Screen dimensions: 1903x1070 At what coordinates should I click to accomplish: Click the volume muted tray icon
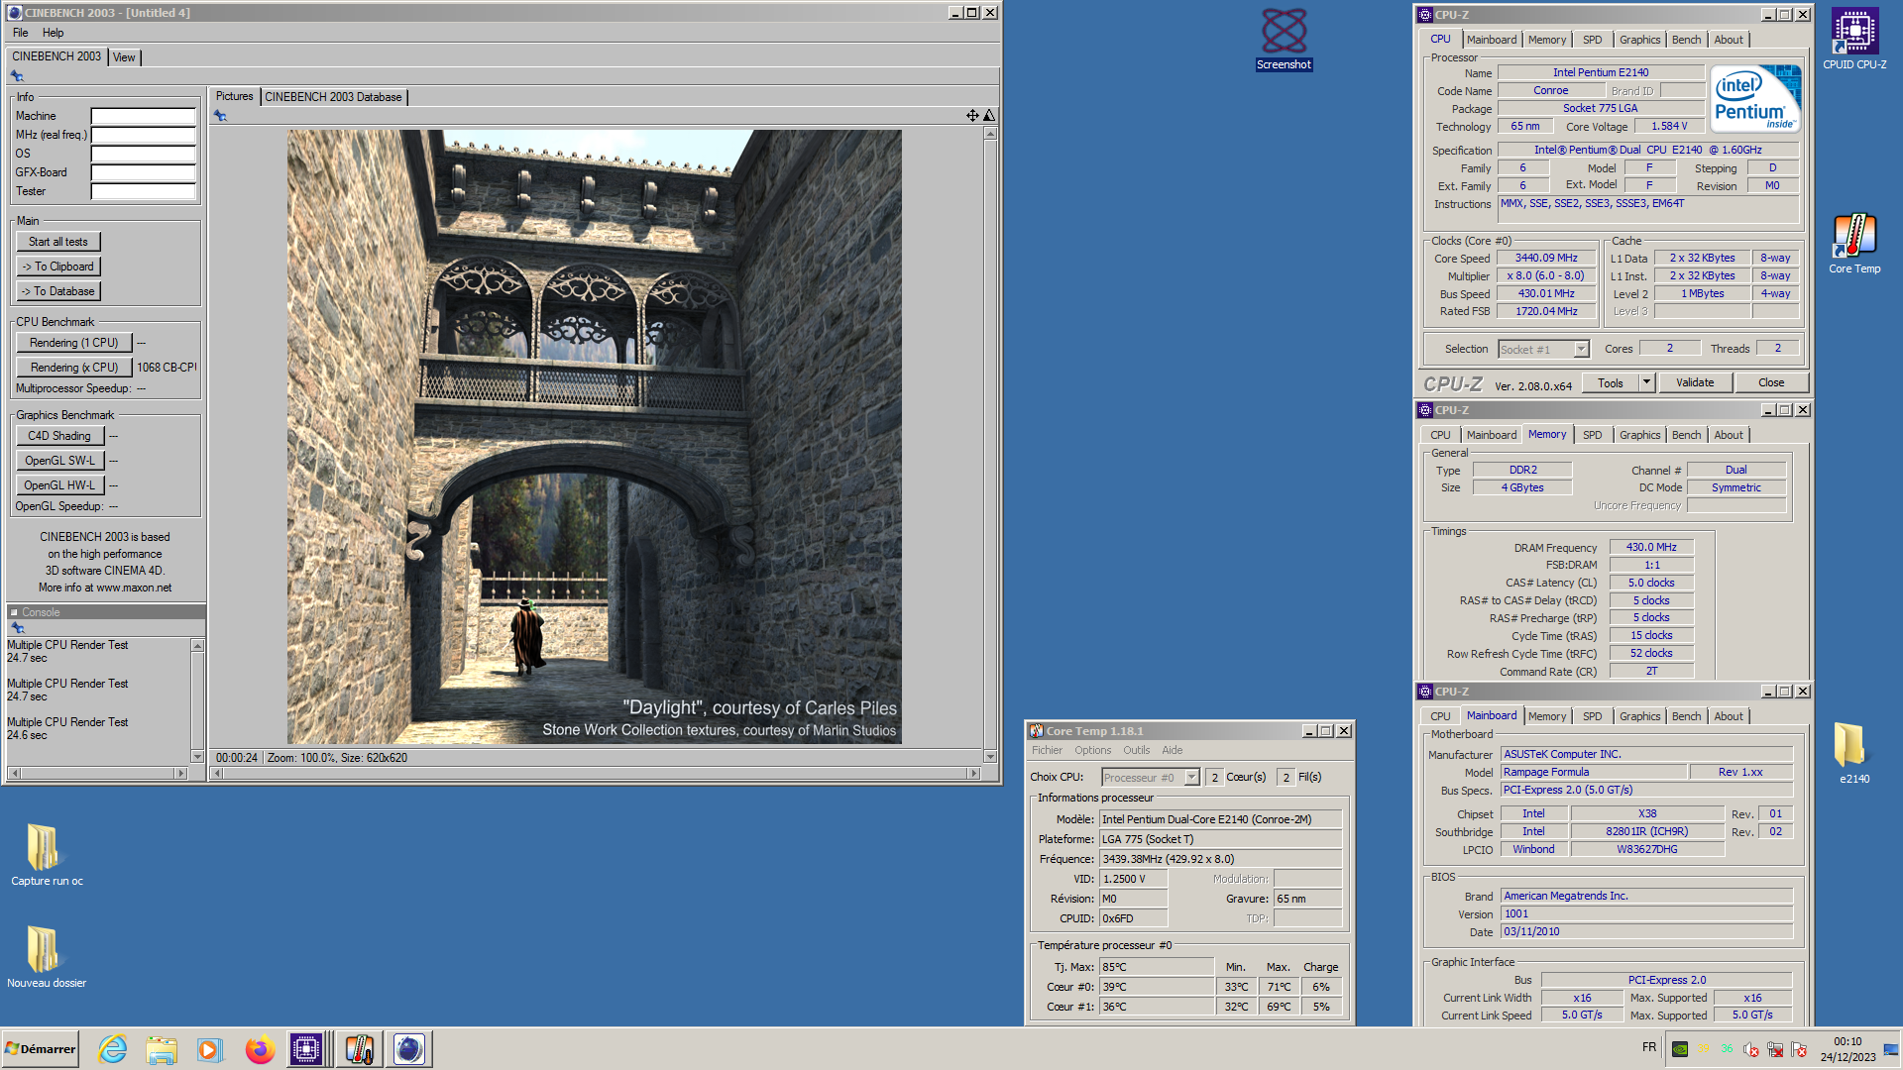1751,1049
